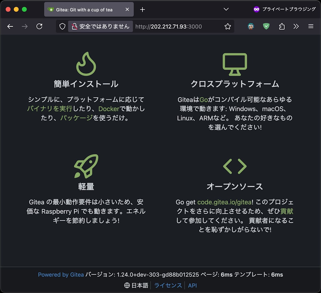Open the green shield ad-blocker extension
This screenshot has width=321, height=293.
pos(266,26)
